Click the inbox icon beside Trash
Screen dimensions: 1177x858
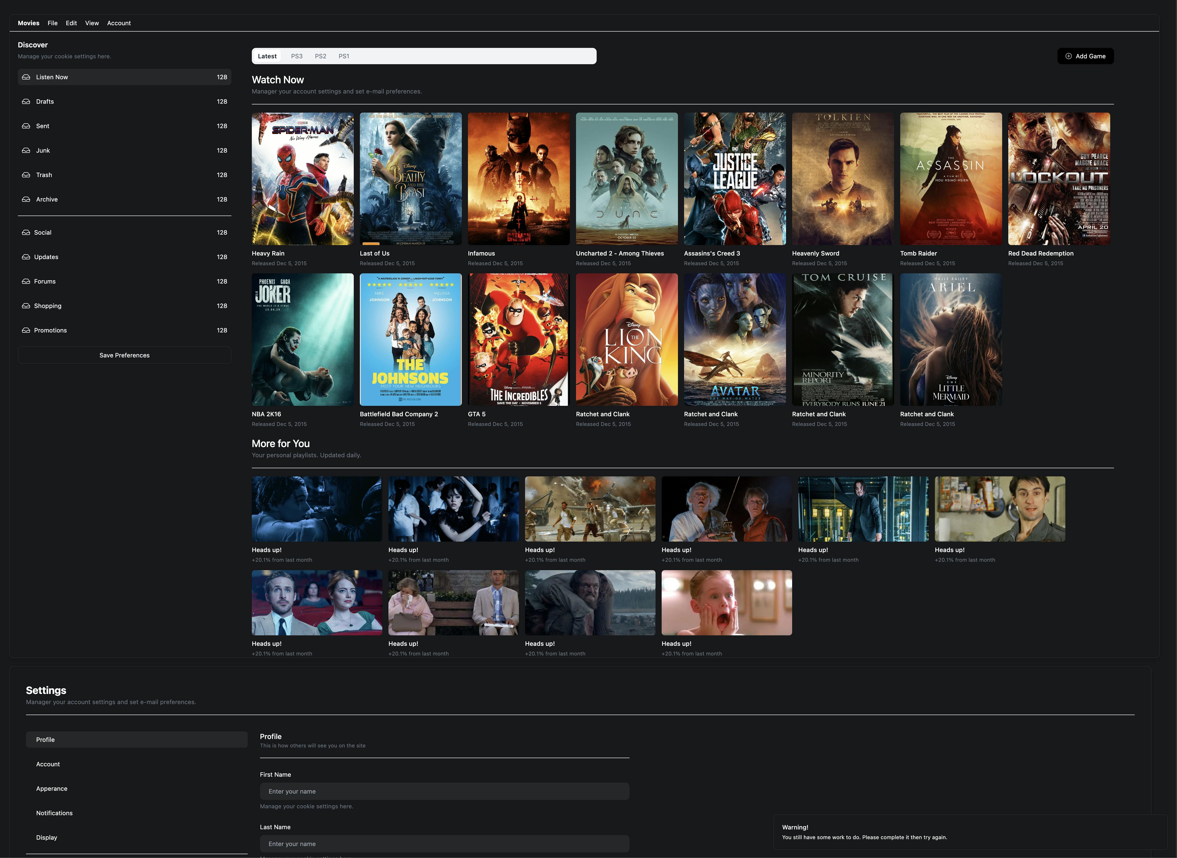[26, 175]
